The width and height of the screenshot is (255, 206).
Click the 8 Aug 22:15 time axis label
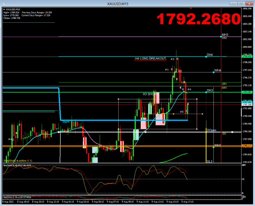pyautogui.click(x=53, y=202)
